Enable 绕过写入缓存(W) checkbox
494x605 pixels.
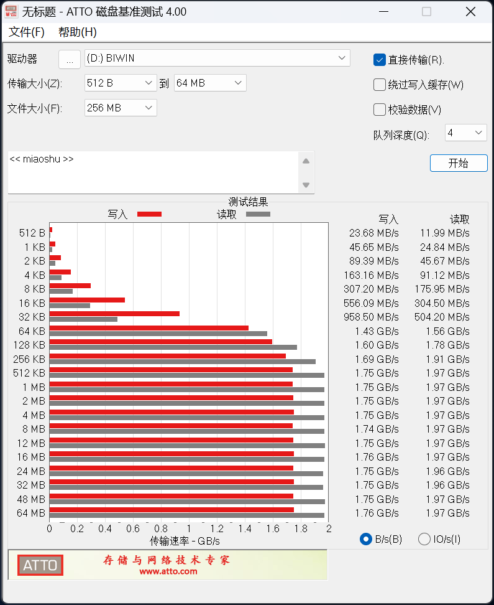pyautogui.click(x=380, y=85)
